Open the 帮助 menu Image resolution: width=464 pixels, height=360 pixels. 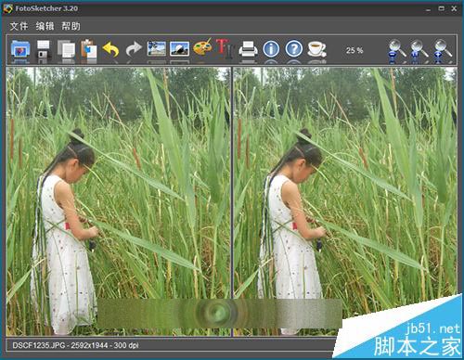(x=71, y=26)
